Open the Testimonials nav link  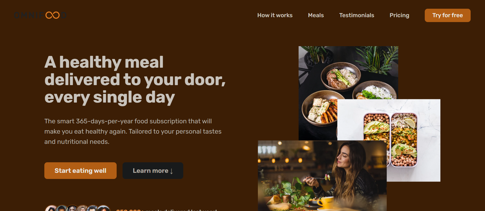357,15
